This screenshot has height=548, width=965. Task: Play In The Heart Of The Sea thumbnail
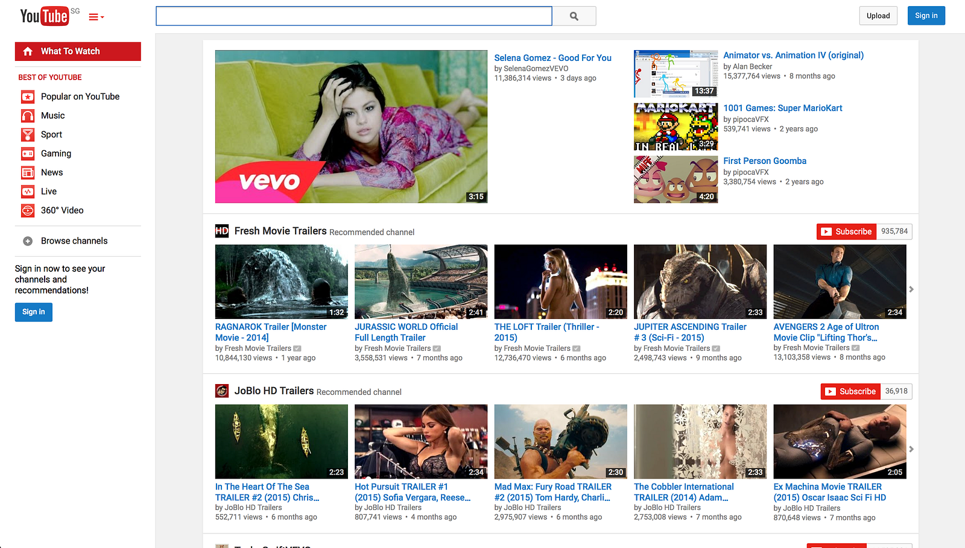[x=282, y=441]
